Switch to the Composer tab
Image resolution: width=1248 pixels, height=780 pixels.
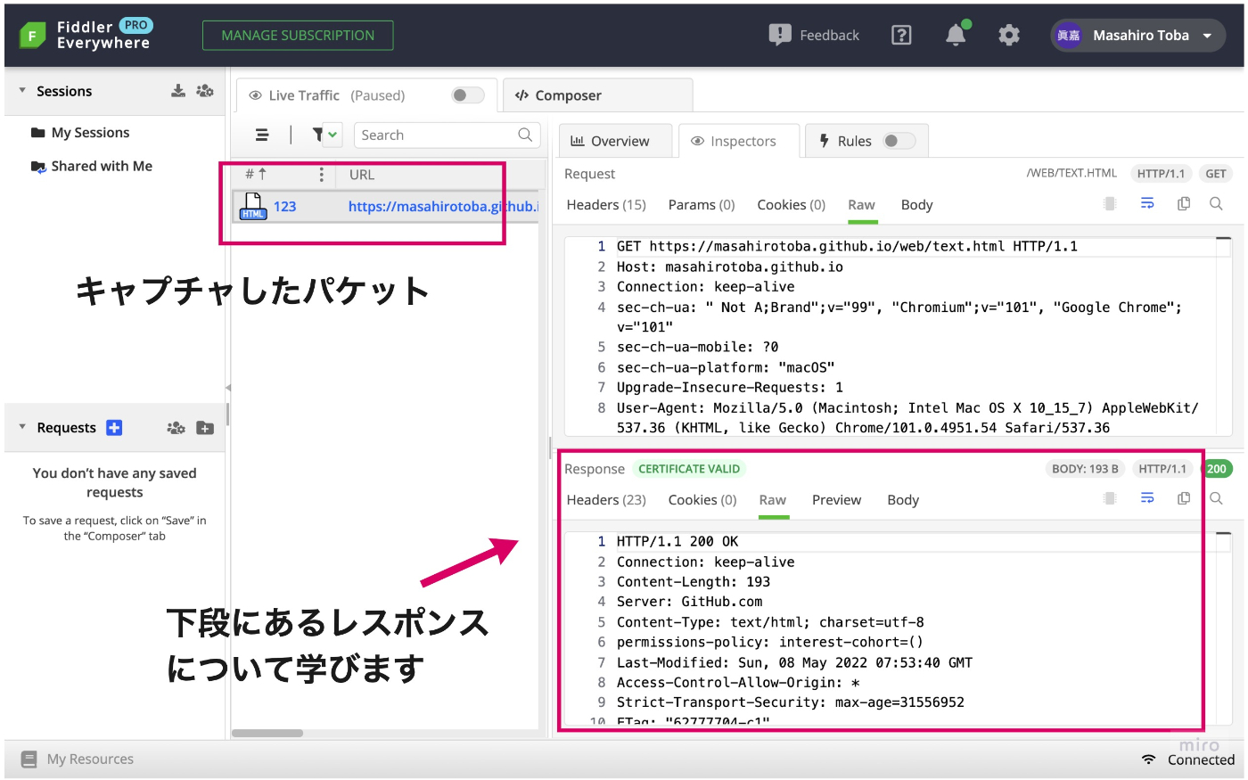click(x=597, y=95)
